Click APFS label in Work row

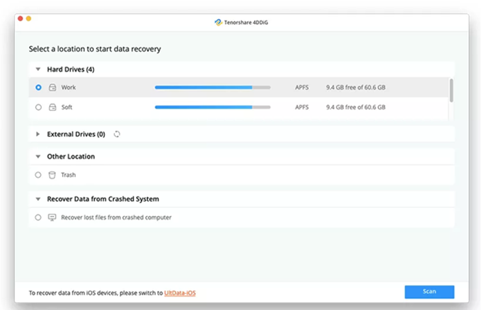pyautogui.click(x=302, y=87)
